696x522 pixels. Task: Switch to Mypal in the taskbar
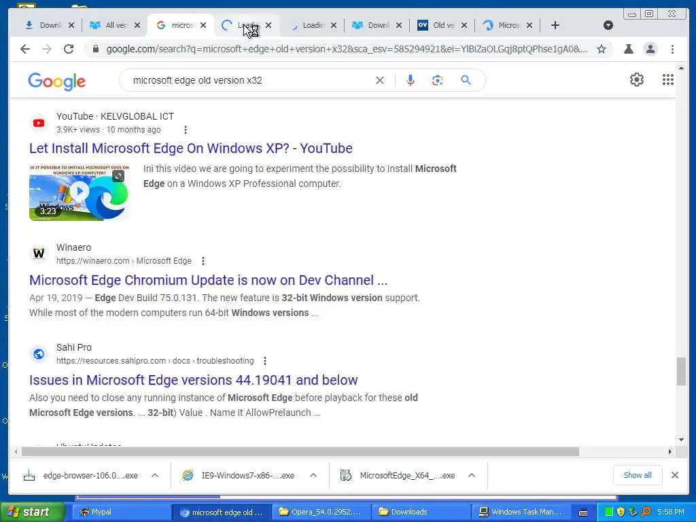121,512
